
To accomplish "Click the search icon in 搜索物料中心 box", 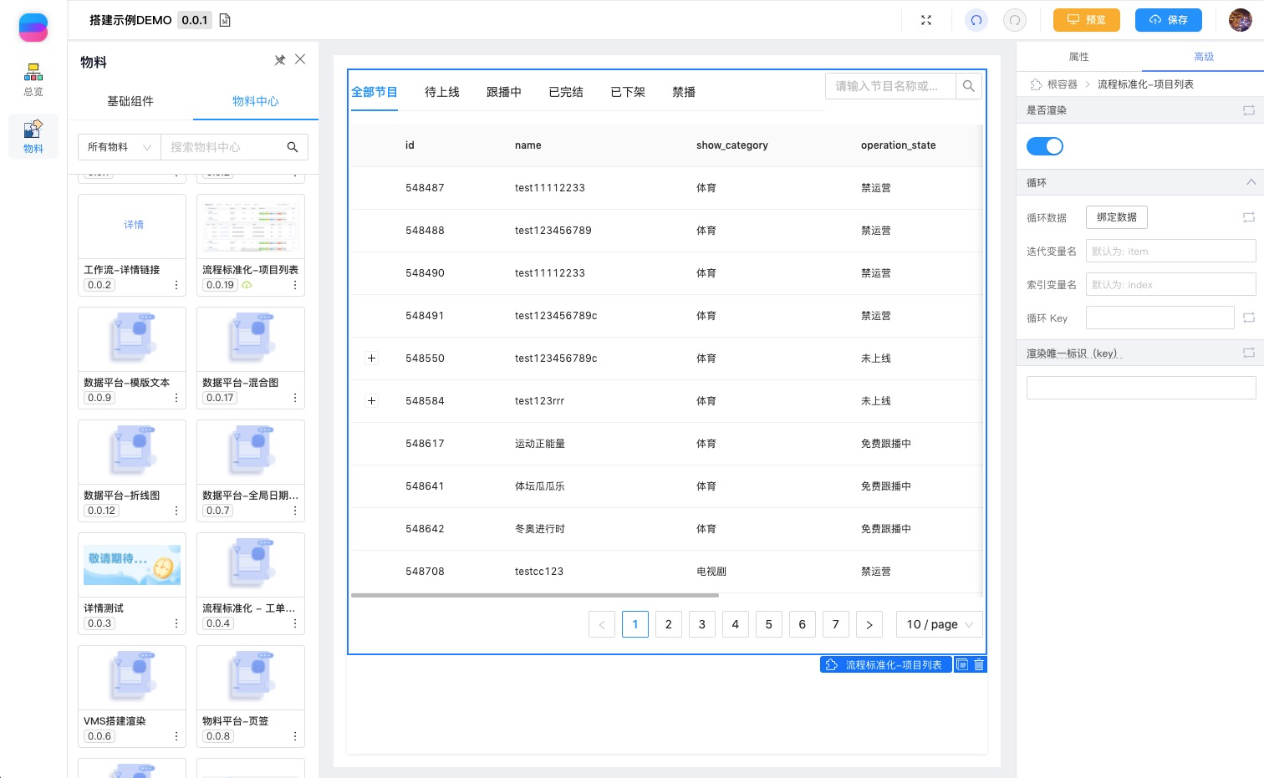I will (x=293, y=147).
